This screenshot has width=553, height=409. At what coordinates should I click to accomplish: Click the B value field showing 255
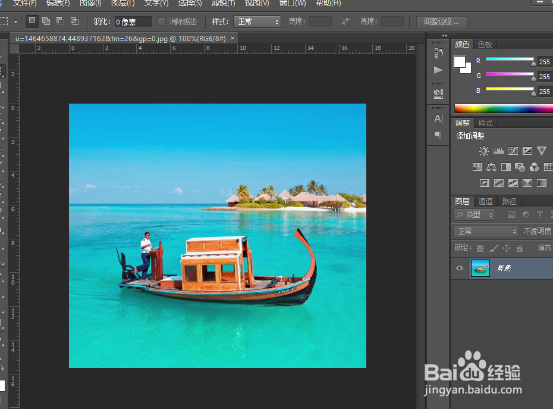[545, 92]
